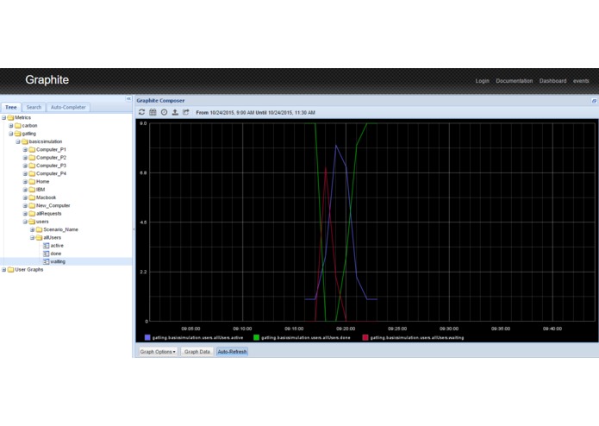Open the recent time range clock icon
This screenshot has width=599, height=426.
(164, 112)
